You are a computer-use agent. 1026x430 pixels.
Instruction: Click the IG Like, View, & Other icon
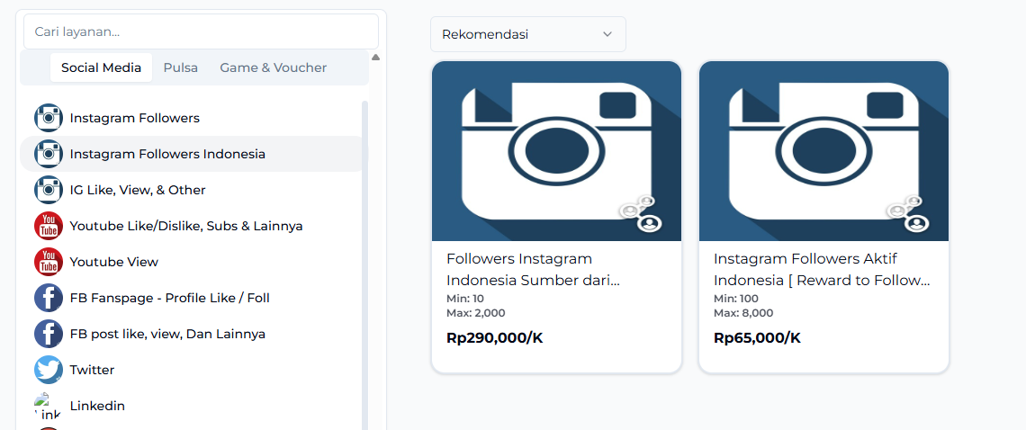tap(49, 190)
